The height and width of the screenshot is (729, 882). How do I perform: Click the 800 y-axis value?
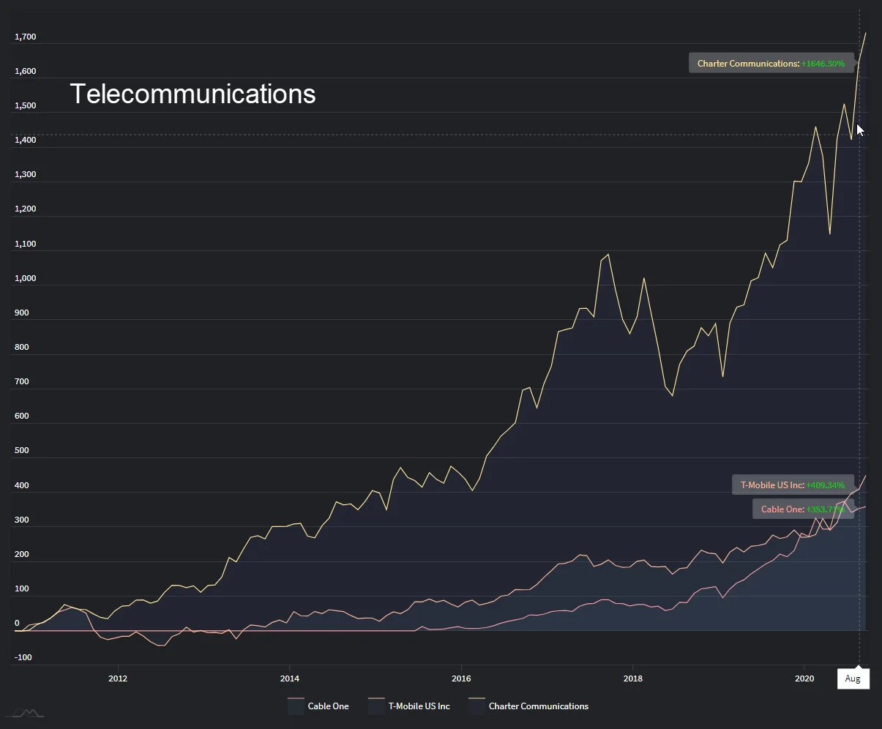click(x=22, y=347)
